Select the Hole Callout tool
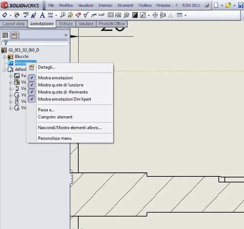This screenshot has height=229, width=244. 102,15
